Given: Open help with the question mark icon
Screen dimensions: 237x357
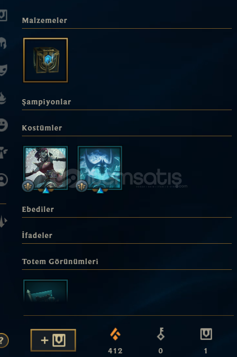Looking at the screenshot, I should 3,340.
